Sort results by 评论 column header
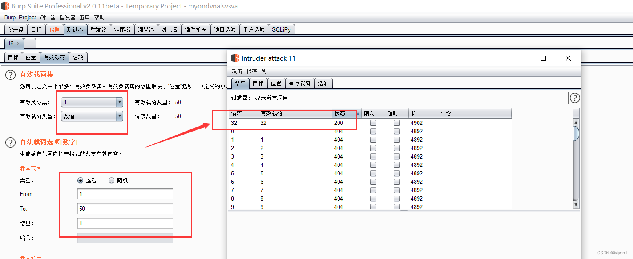This screenshot has width=633, height=259. coord(474,114)
